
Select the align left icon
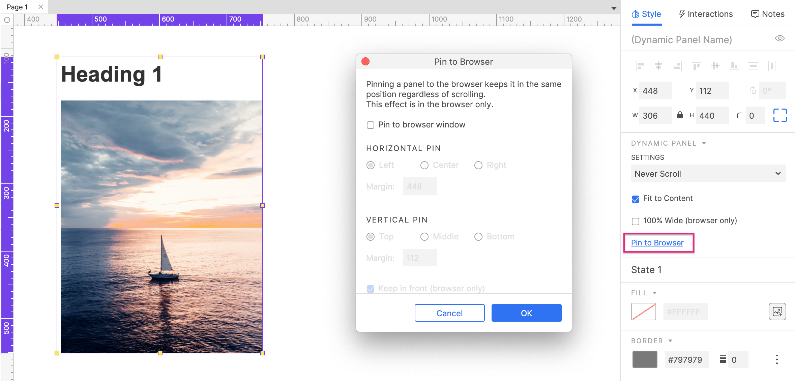[640, 66]
